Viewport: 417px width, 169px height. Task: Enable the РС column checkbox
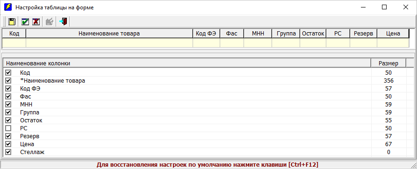point(8,128)
